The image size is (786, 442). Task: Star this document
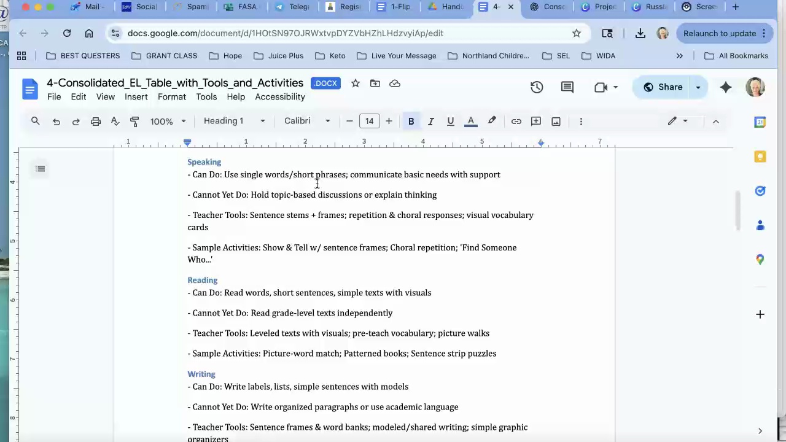355,83
